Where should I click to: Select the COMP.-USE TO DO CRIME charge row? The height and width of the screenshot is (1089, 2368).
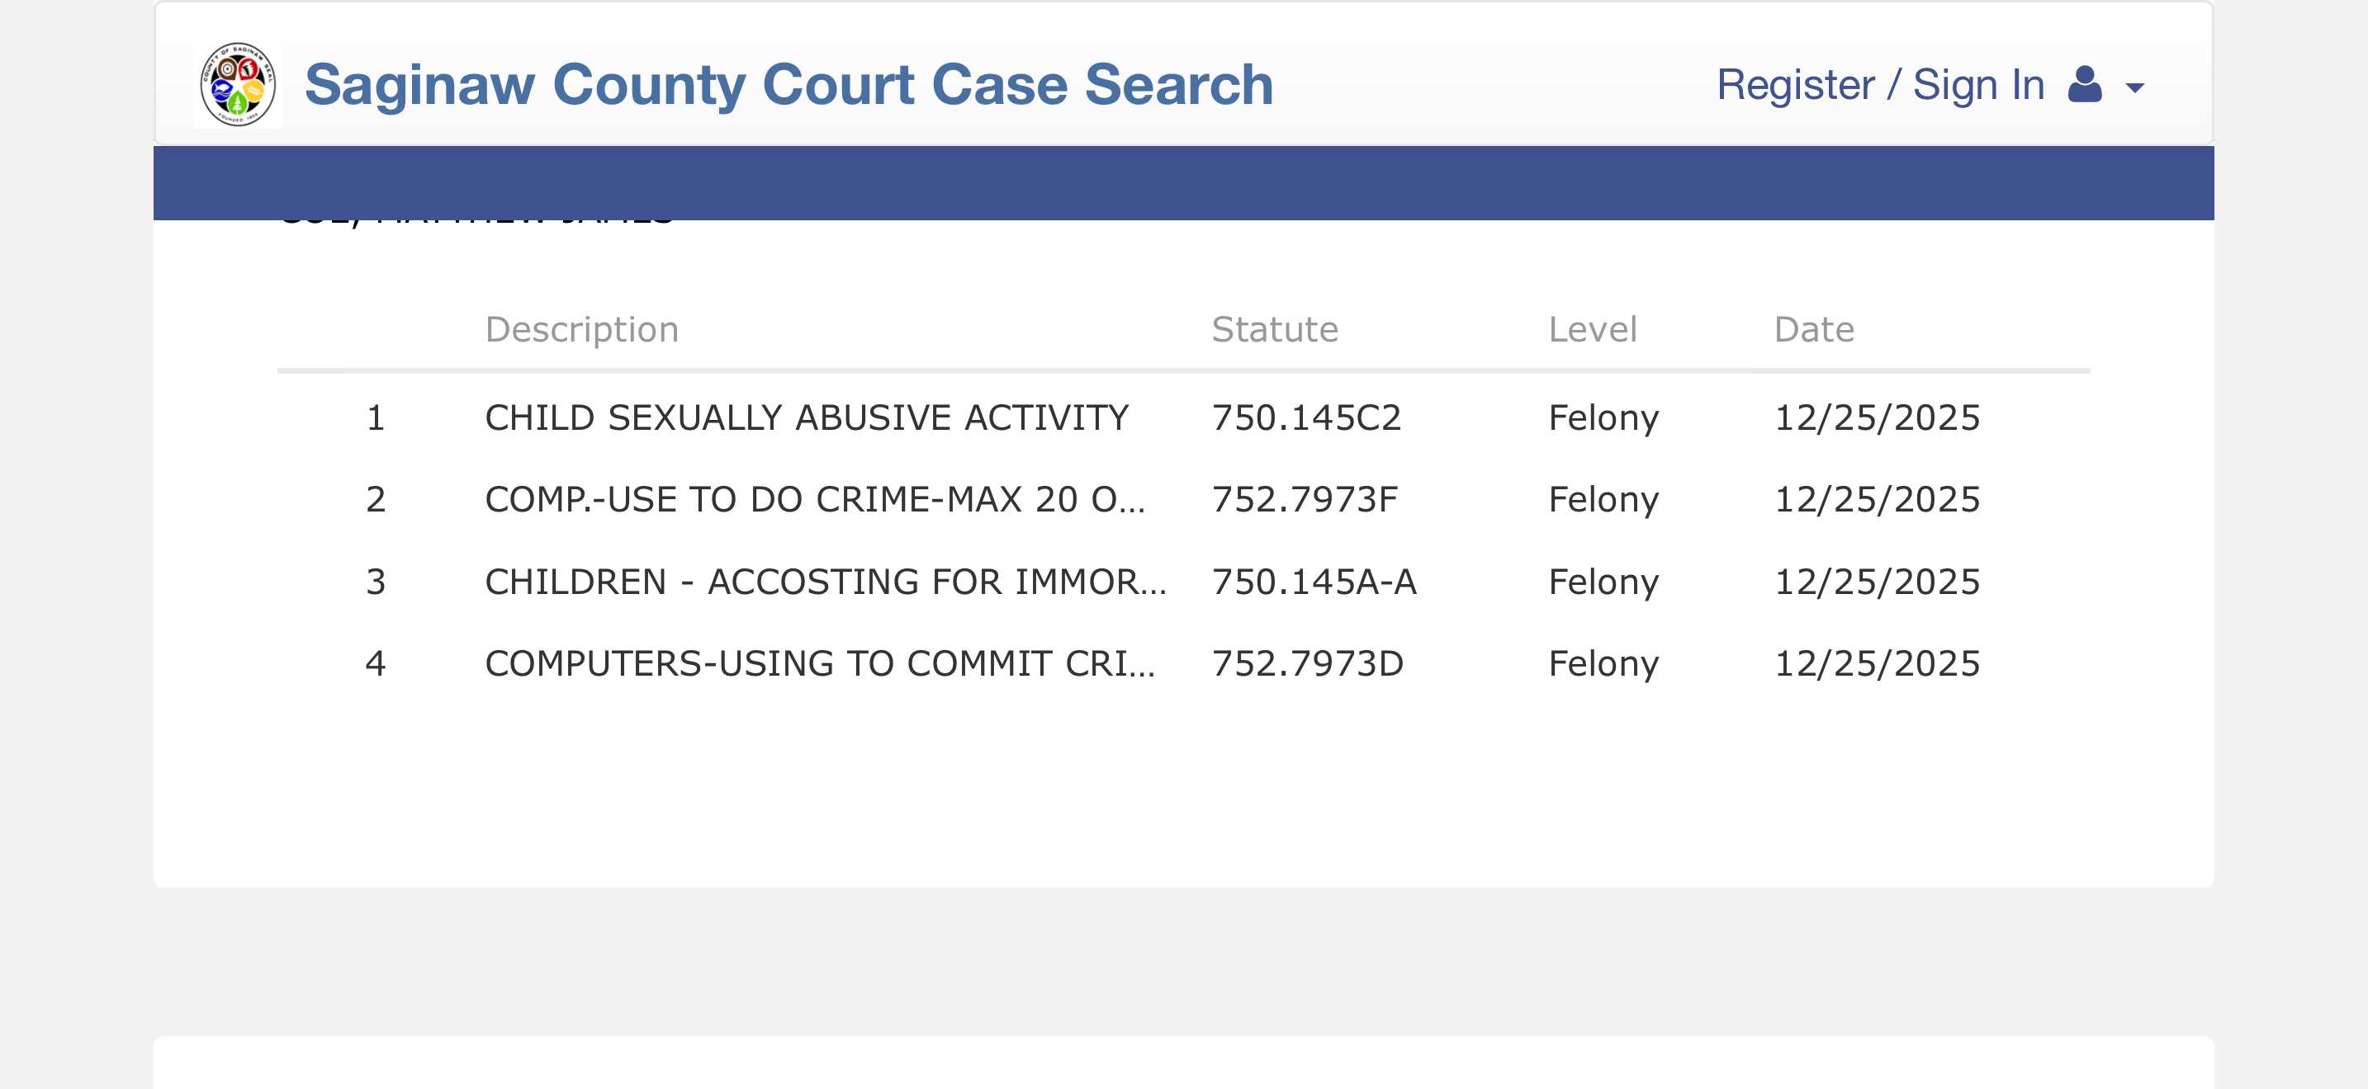(814, 499)
